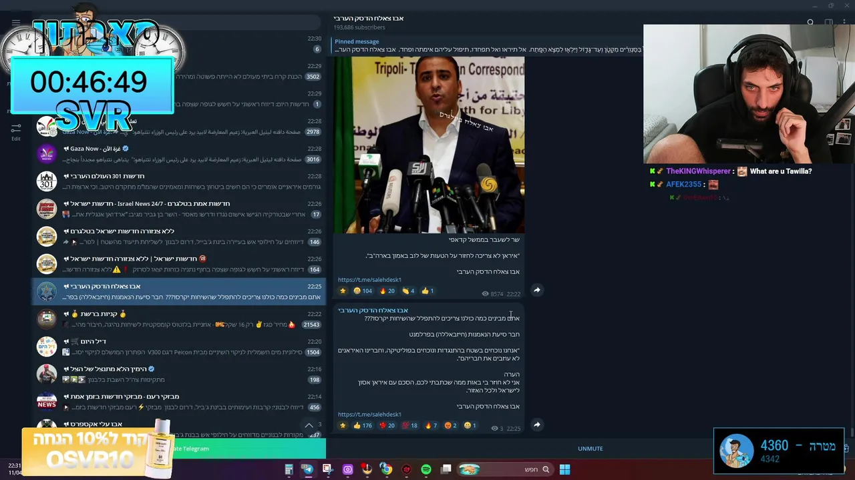Toggle the fire reaction showing 20 on 22:22 post
Image resolution: width=855 pixels, height=480 pixels.
click(387, 291)
